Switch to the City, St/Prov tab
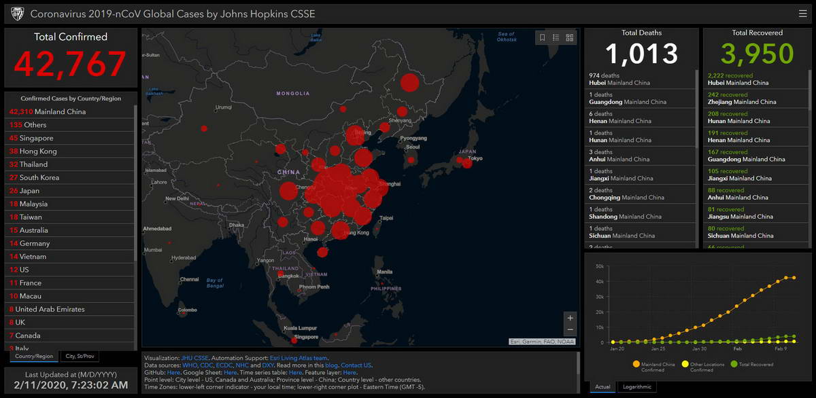 80,356
